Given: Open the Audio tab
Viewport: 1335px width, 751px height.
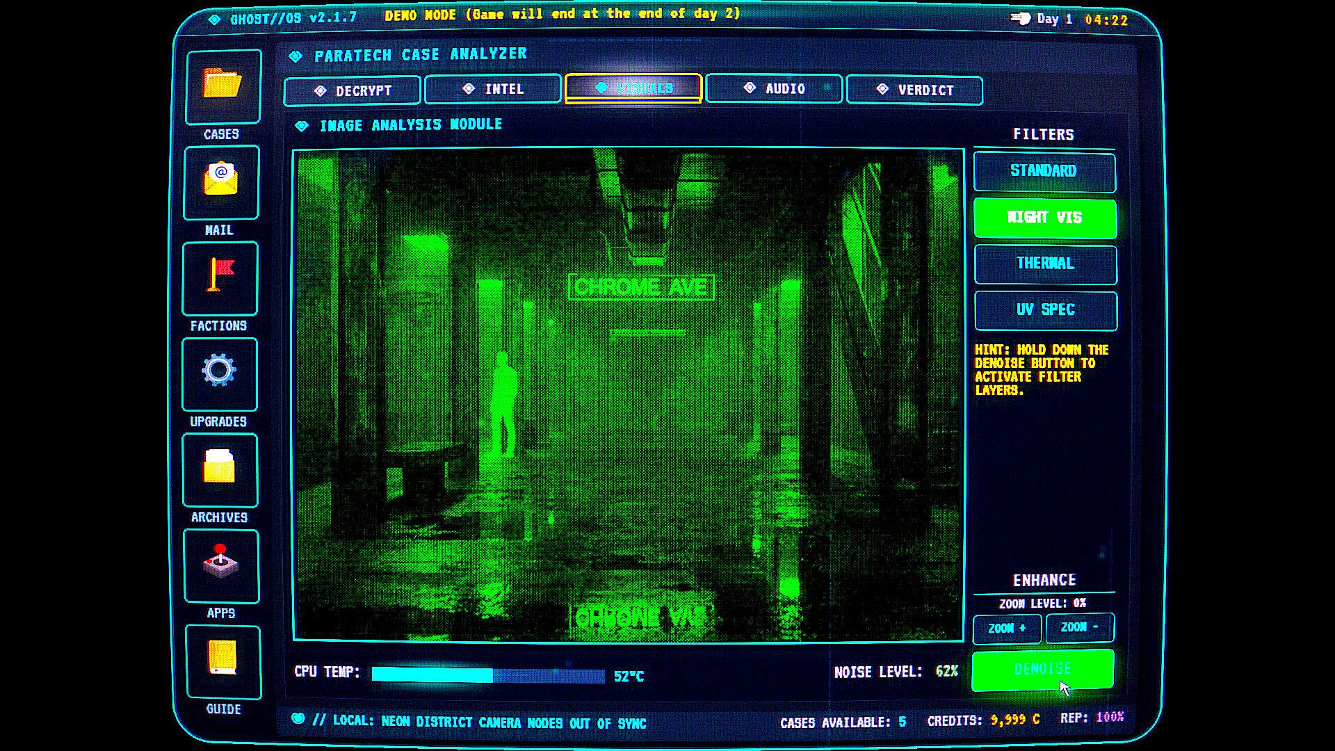Looking at the screenshot, I should [774, 89].
